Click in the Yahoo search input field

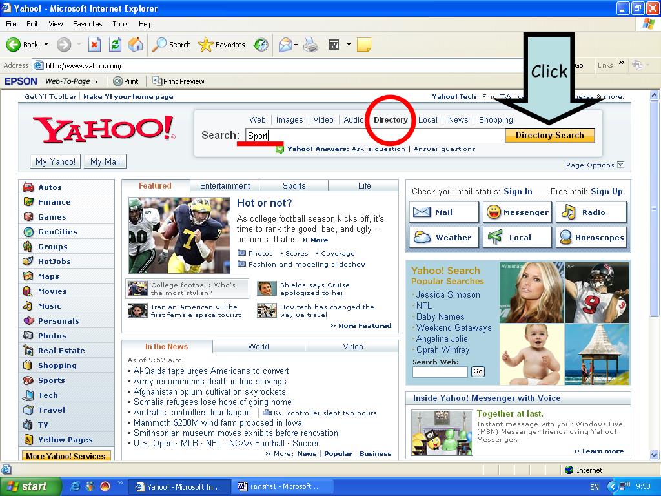tap(375, 136)
